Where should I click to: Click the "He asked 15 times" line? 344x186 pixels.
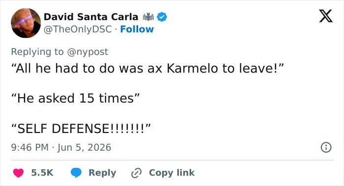76,98
